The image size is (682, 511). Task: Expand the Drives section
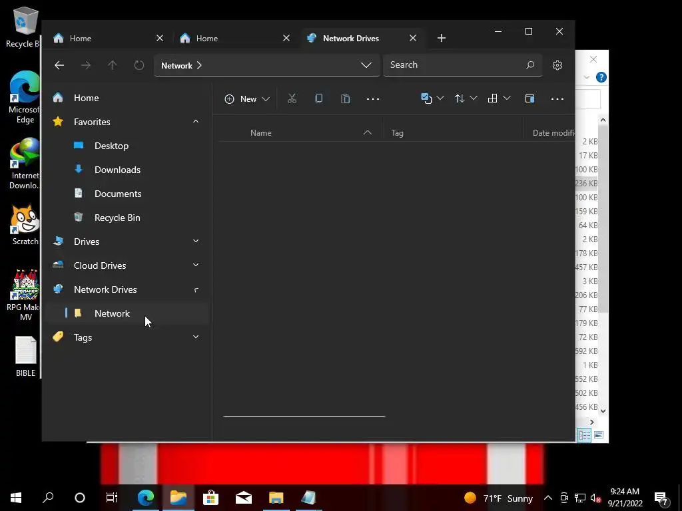tap(196, 241)
